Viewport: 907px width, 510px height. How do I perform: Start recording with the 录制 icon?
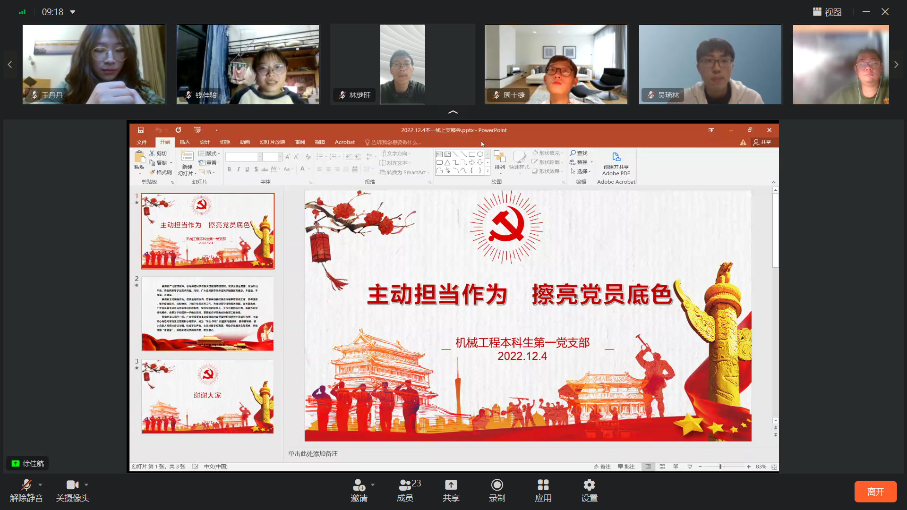pyautogui.click(x=497, y=485)
